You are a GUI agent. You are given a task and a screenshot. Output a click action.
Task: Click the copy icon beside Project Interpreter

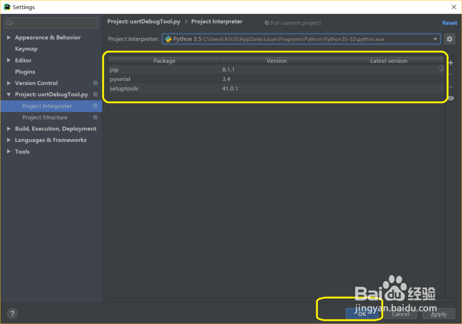tap(95, 106)
